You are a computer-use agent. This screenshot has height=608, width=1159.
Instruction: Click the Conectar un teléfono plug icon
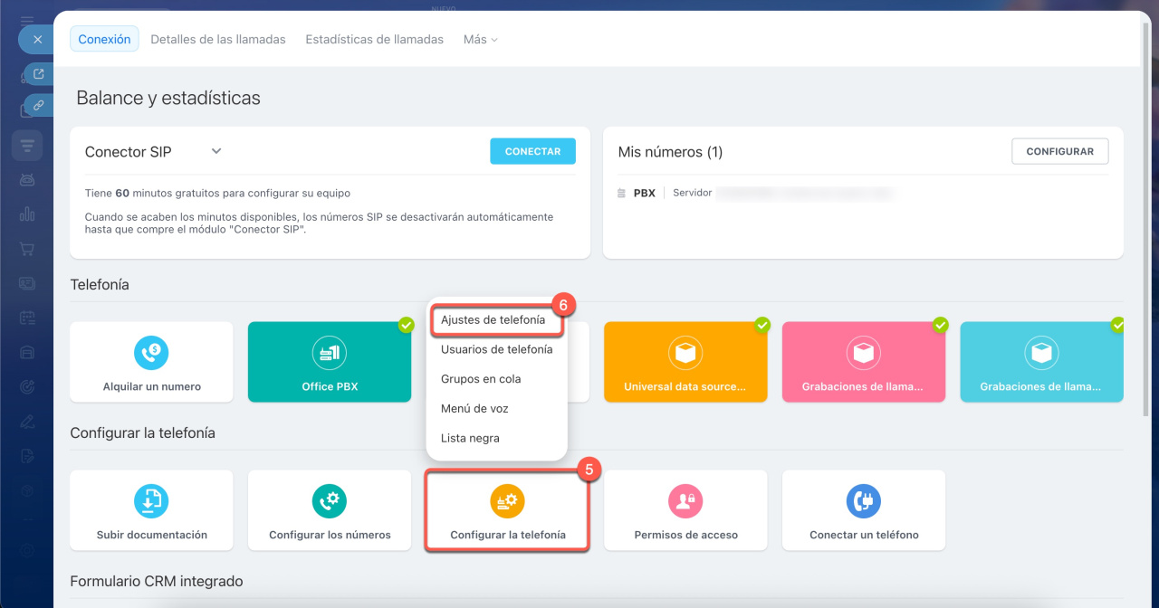pyautogui.click(x=864, y=500)
